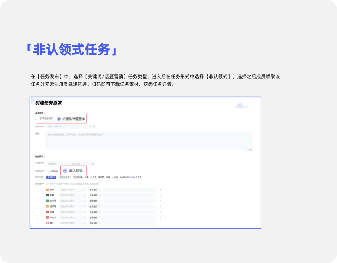The height and width of the screenshot is (263, 337).
Task: Open the 快手 publish requirement dropdown
Action: coord(73,190)
